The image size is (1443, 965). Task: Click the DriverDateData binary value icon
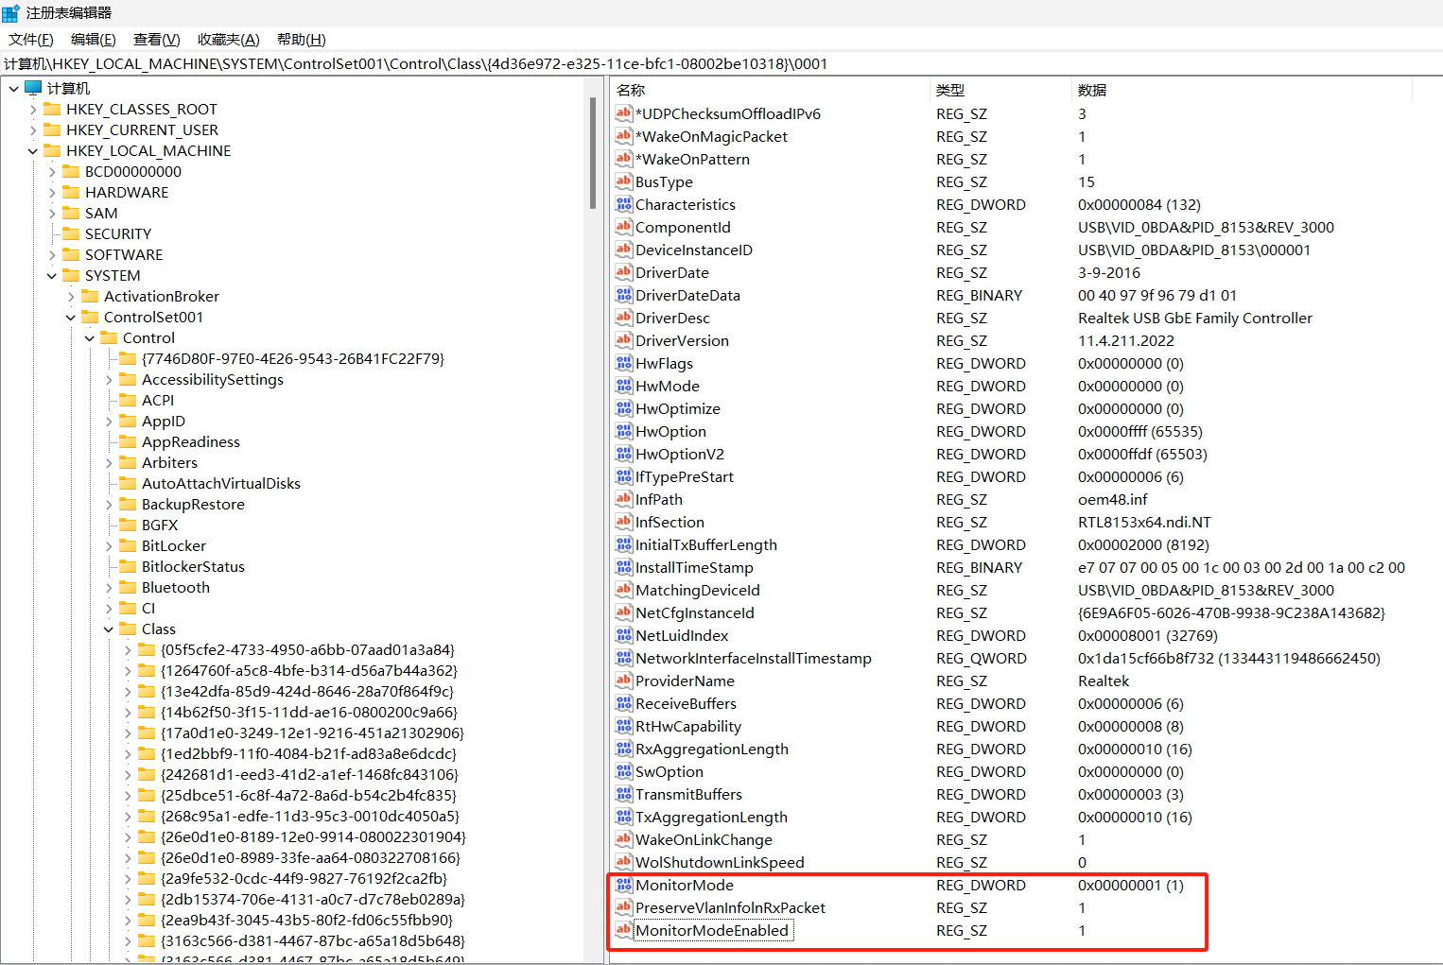pyautogui.click(x=623, y=296)
